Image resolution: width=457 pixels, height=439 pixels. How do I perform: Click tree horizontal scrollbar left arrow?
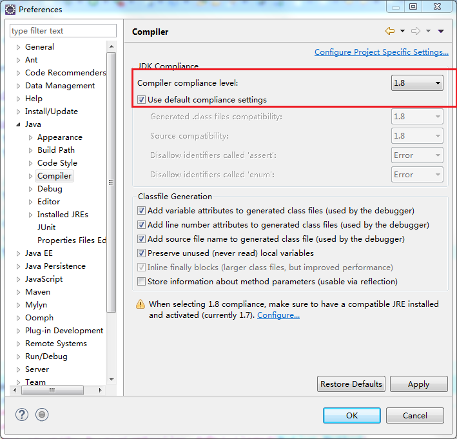[x=15, y=390]
